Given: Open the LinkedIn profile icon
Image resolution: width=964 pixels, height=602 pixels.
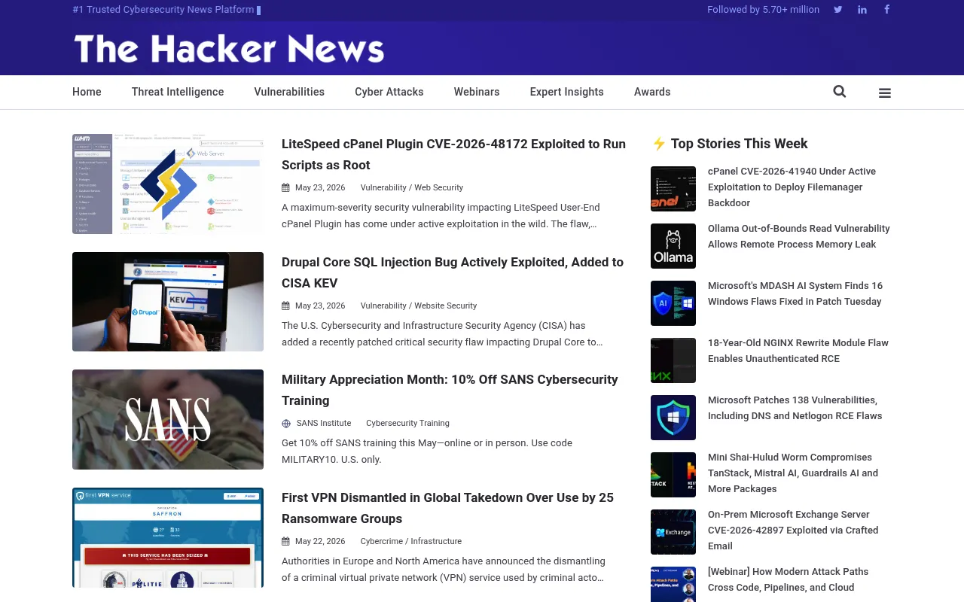Looking at the screenshot, I should click(x=862, y=10).
